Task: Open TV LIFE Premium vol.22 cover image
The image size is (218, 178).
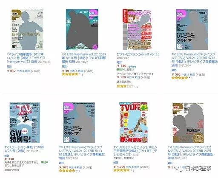Action: click(x=82, y=29)
